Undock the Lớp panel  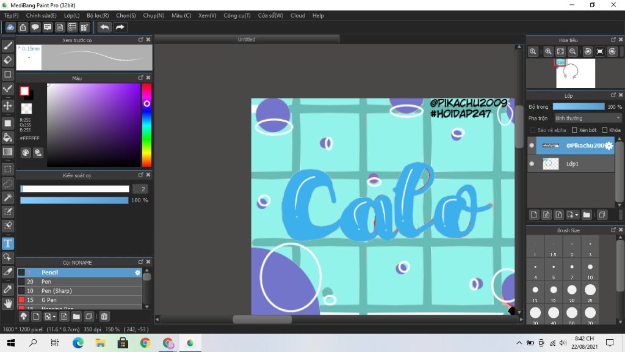pos(613,95)
